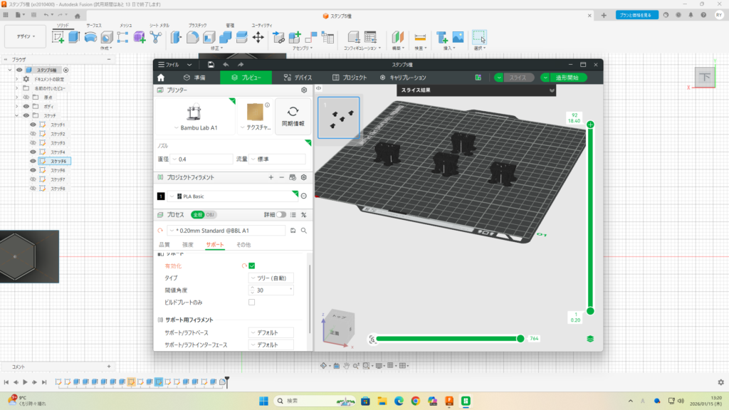
Task: Select plate 1 thumbnail in preview
Action: 338,117
